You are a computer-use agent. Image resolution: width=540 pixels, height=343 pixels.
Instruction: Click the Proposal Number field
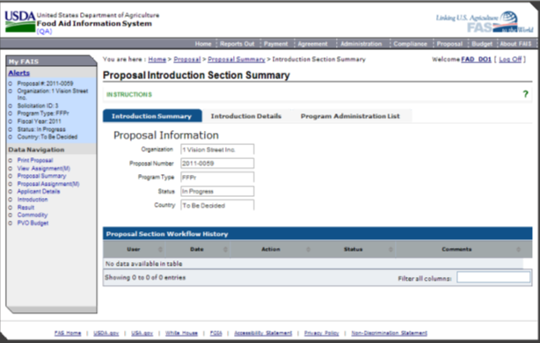pyautogui.click(x=217, y=164)
